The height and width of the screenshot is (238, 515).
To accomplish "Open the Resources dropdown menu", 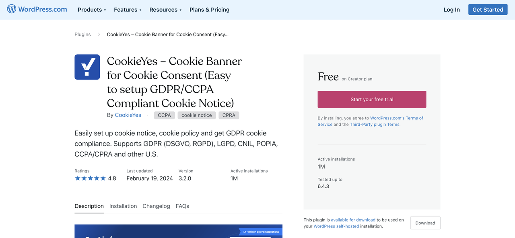I will click(x=165, y=10).
